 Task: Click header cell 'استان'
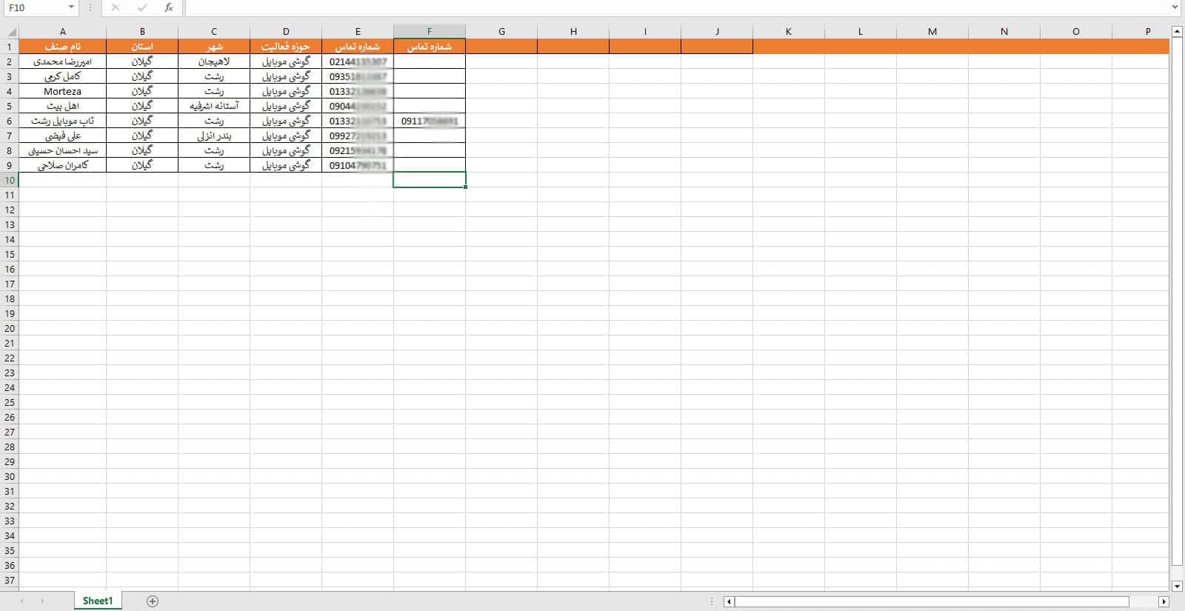tap(142, 47)
